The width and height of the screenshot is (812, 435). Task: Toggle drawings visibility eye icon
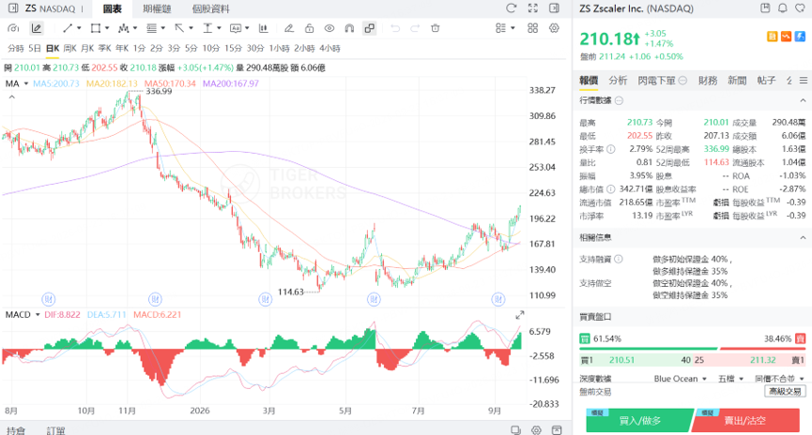(329, 28)
